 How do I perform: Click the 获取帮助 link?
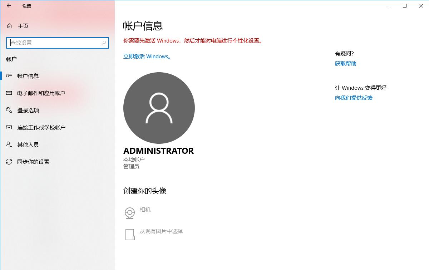[x=345, y=63]
